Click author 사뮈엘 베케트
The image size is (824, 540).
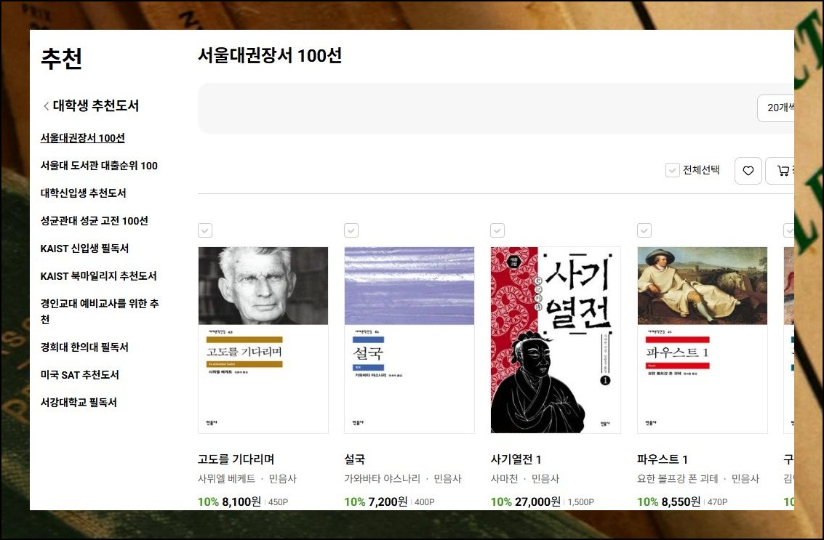coord(226,478)
